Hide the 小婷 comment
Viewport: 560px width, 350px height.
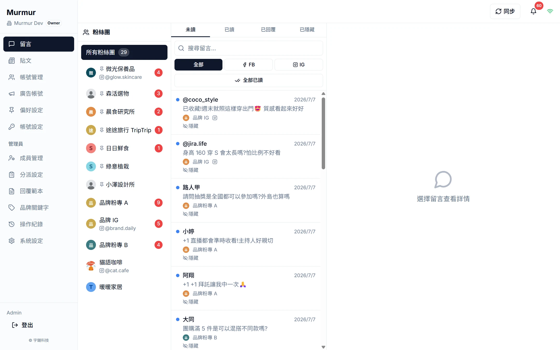[191, 258]
